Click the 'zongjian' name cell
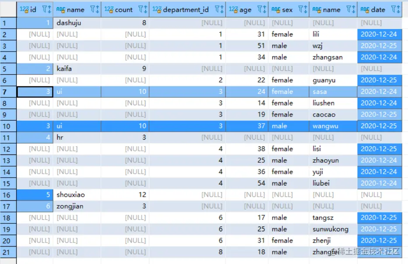 coord(77,206)
